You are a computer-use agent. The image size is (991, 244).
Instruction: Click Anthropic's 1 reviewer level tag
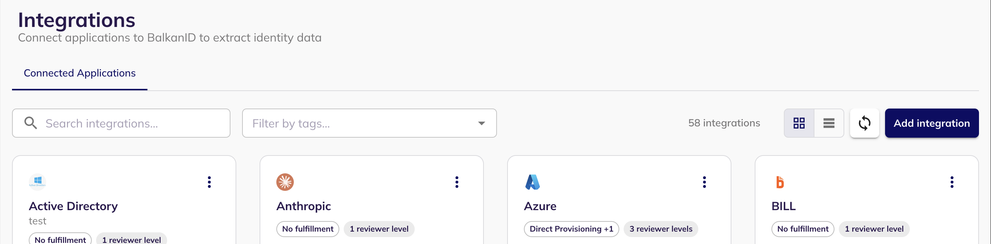[x=379, y=229]
